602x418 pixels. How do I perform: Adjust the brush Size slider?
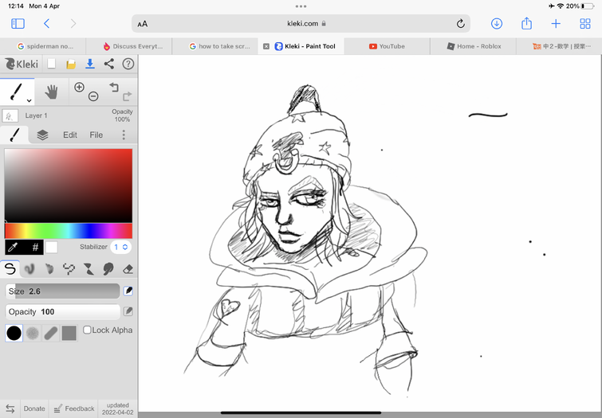[x=62, y=291]
